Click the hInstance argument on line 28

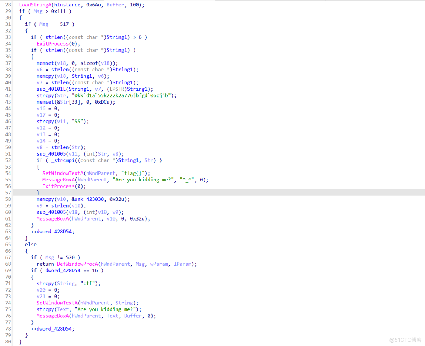[67, 5]
